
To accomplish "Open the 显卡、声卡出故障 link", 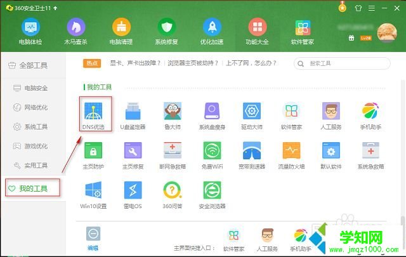I will tap(135, 63).
